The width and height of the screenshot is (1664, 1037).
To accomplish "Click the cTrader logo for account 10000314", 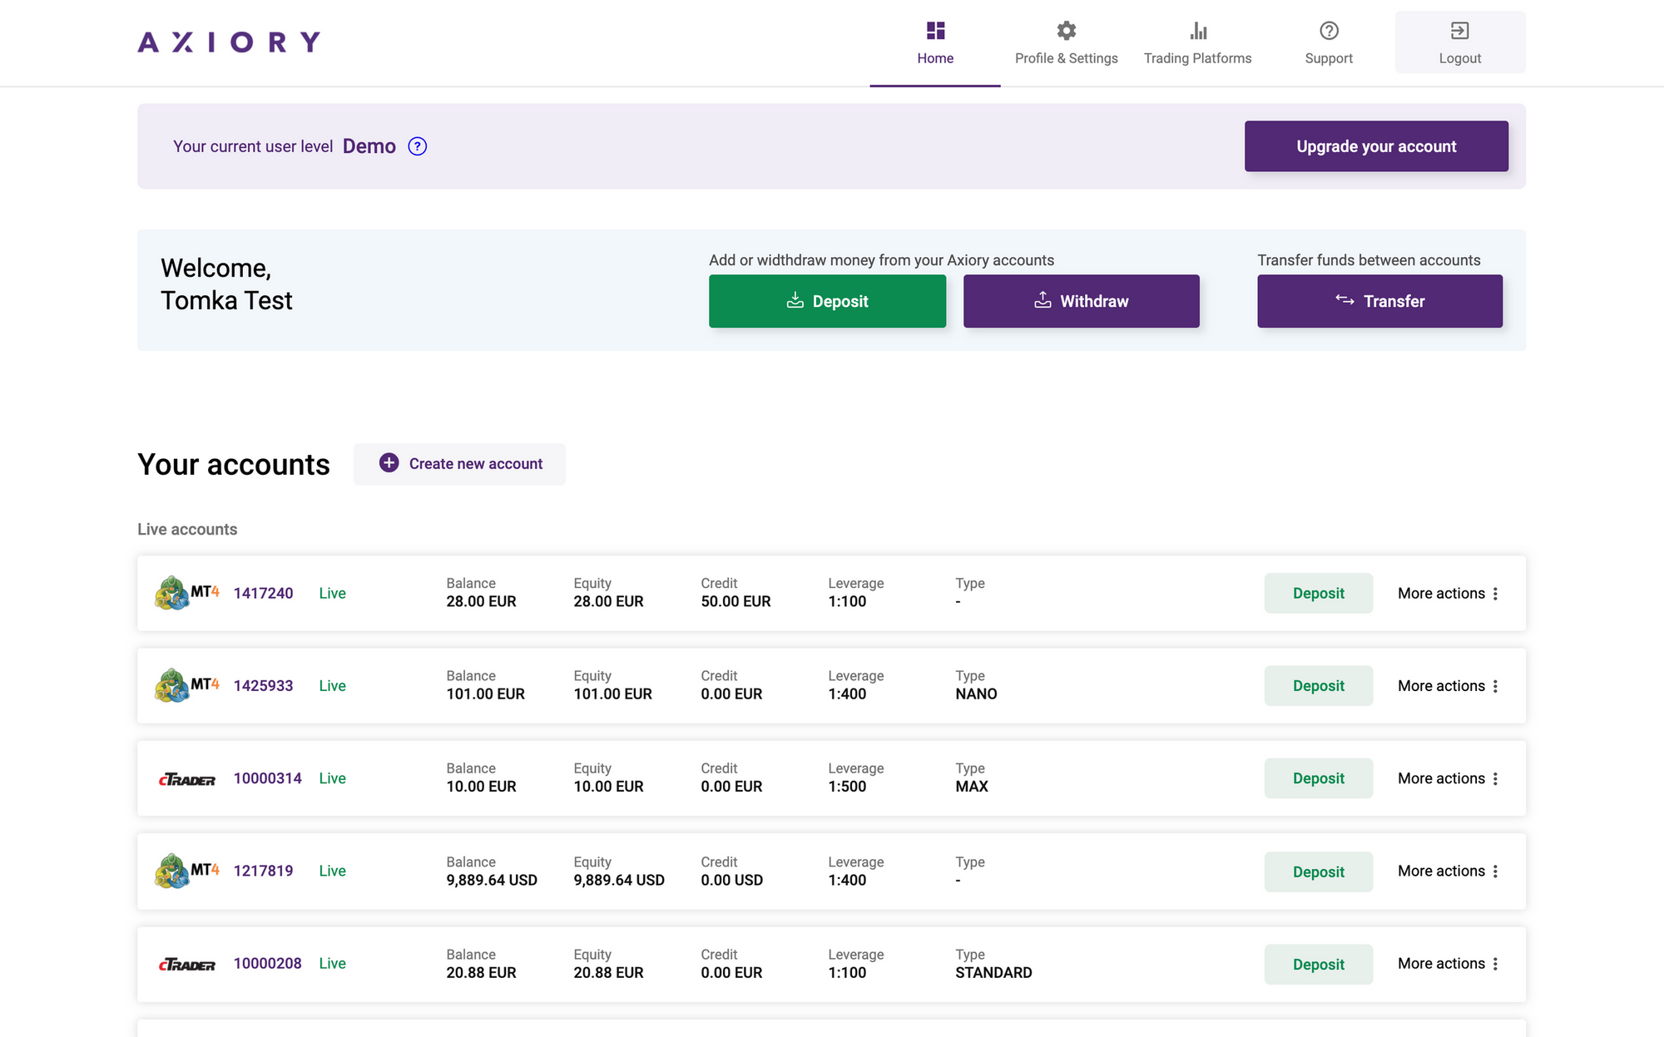I will [186, 779].
